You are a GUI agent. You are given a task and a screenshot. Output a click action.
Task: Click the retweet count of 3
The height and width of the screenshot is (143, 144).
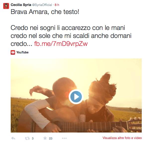point(33,139)
